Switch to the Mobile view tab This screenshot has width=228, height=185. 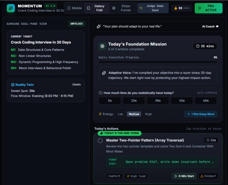75,8
